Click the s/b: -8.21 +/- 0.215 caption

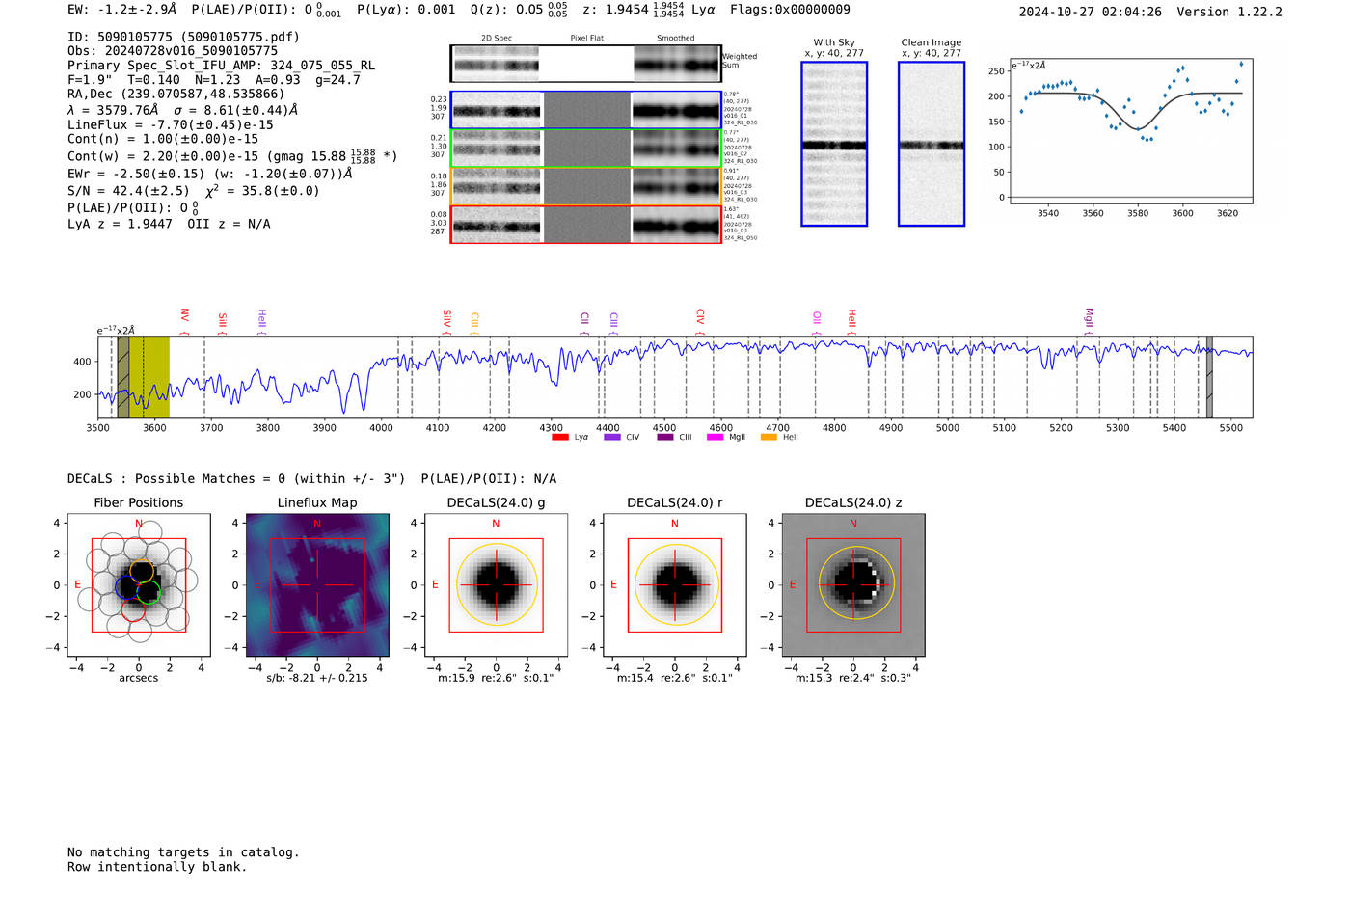pos(317,678)
